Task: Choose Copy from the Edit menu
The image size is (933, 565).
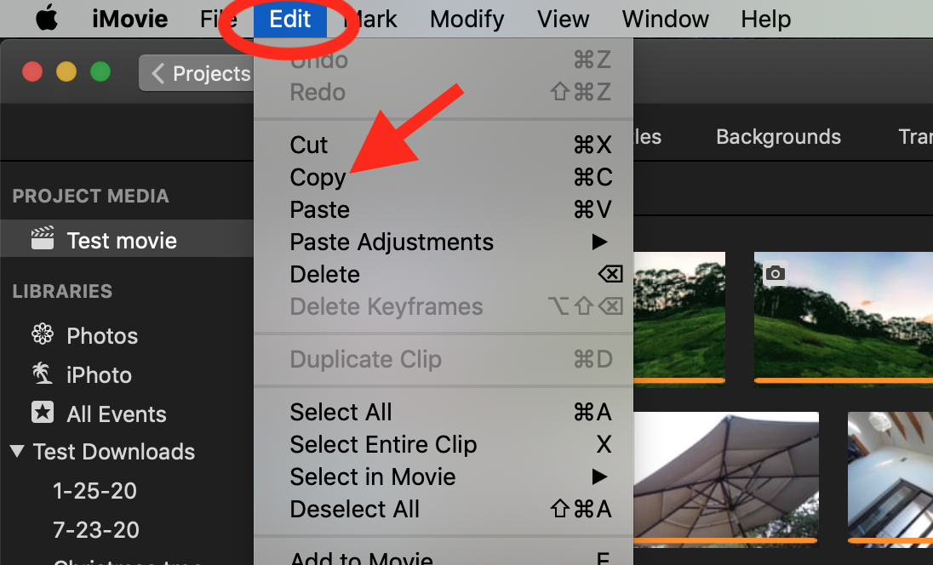Action: (x=318, y=178)
